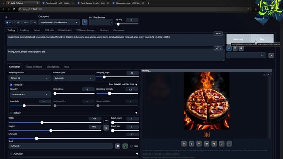Expand the ADetailer section arrow
Image resolution: width=283 pixels, height=159 pixels.
[137, 154]
